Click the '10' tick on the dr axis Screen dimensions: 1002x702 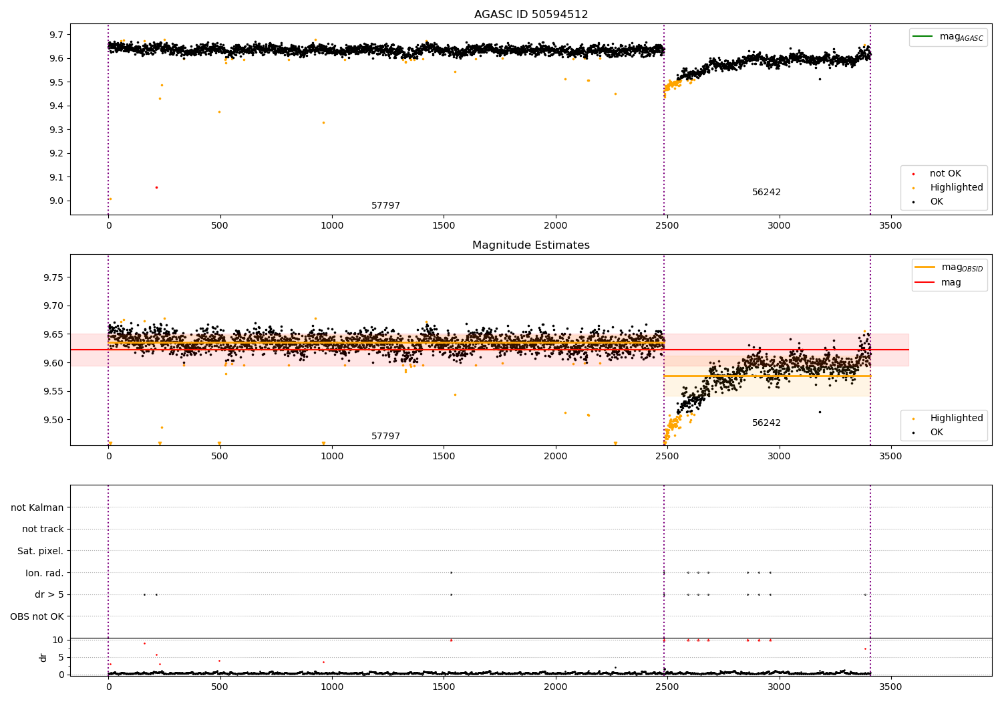58,640
